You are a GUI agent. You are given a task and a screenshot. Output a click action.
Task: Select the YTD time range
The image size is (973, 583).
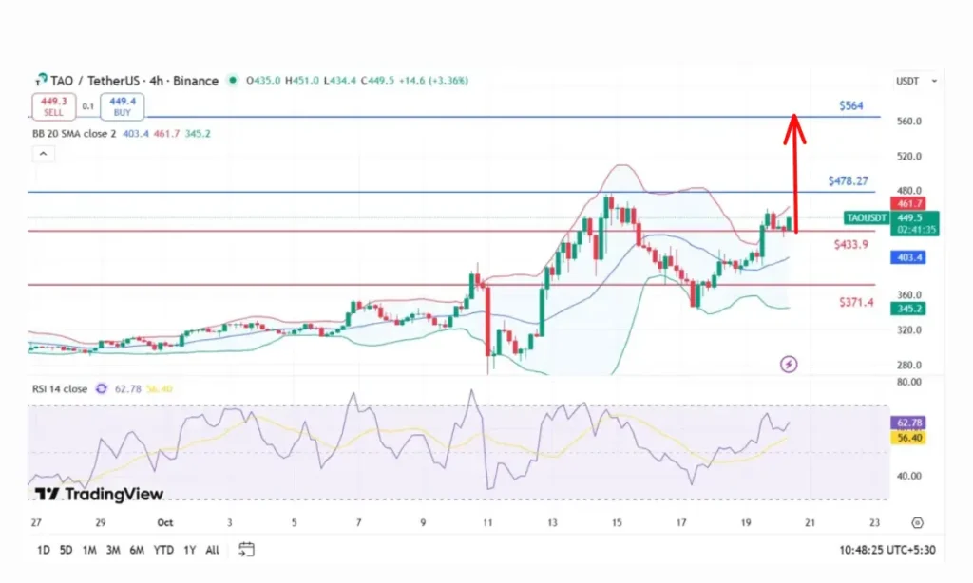(x=162, y=550)
